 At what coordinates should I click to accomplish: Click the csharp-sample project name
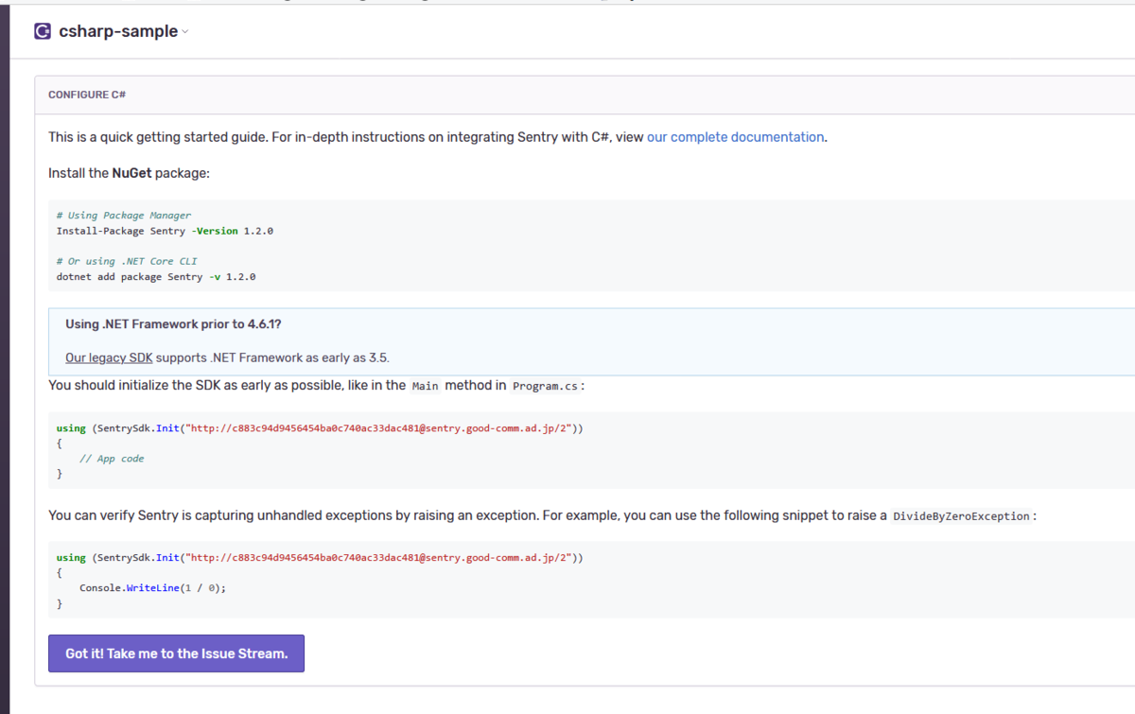point(117,31)
